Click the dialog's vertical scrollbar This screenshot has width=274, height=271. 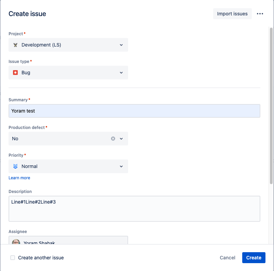tap(271, 103)
